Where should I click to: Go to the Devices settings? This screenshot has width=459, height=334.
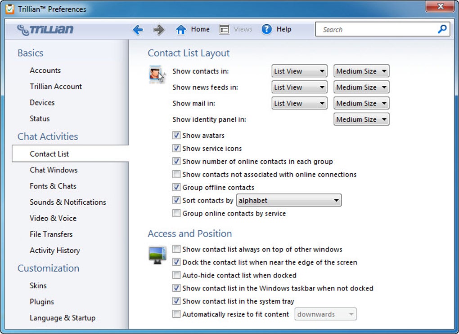tap(42, 102)
